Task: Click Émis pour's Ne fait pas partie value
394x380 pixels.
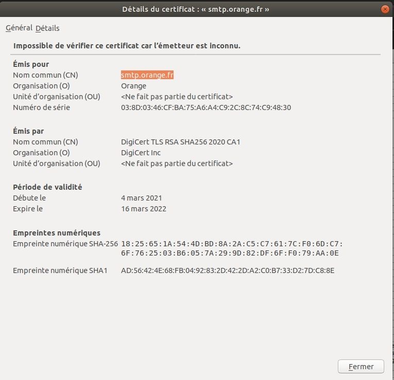Action: [x=177, y=97]
